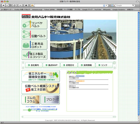Screen dimensions: 140x124
Task: Select the お問合せ contact tab
Action: [x=69, y=65]
